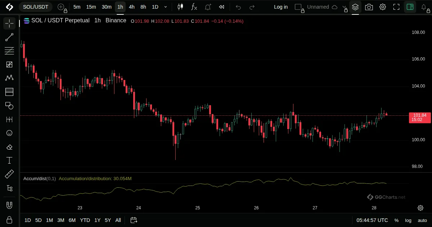The width and height of the screenshot is (432, 227).
Task: Enter fullscreen mode
Action: pyautogui.click(x=396, y=7)
